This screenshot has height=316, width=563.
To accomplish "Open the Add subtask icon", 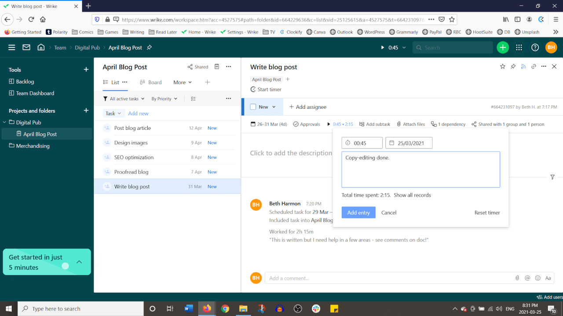I will [361, 124].
